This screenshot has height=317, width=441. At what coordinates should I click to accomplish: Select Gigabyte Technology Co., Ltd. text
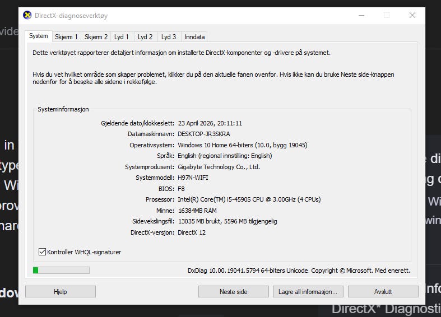click(219, 167)
